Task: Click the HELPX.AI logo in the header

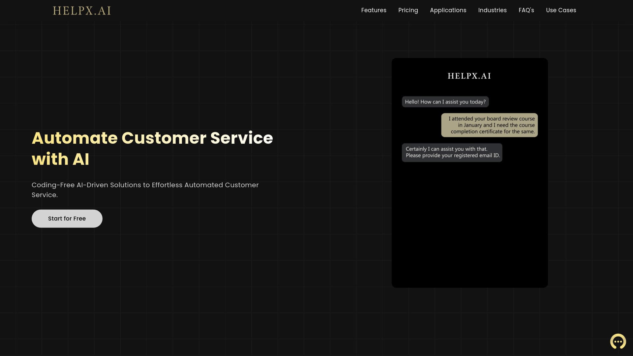Action: coord(81,10)
